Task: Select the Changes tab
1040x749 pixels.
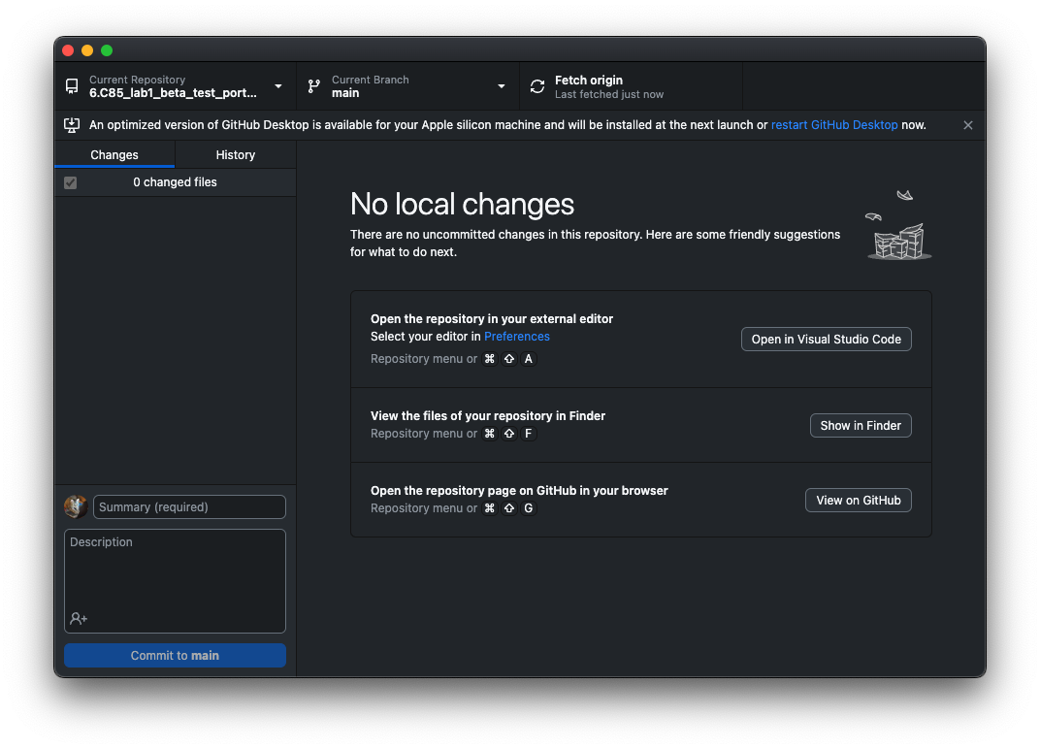Action: (114, 155)
